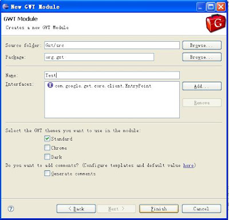Go back with the Back button

coord(76,209)
